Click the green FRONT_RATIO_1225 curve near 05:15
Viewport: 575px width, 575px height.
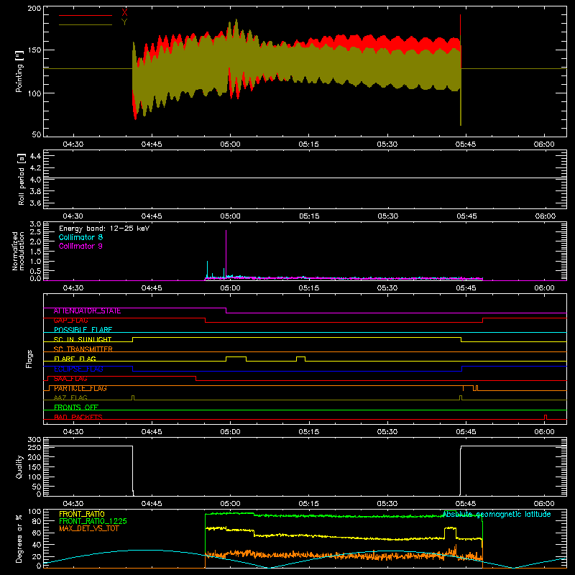(x=309, y=515)
